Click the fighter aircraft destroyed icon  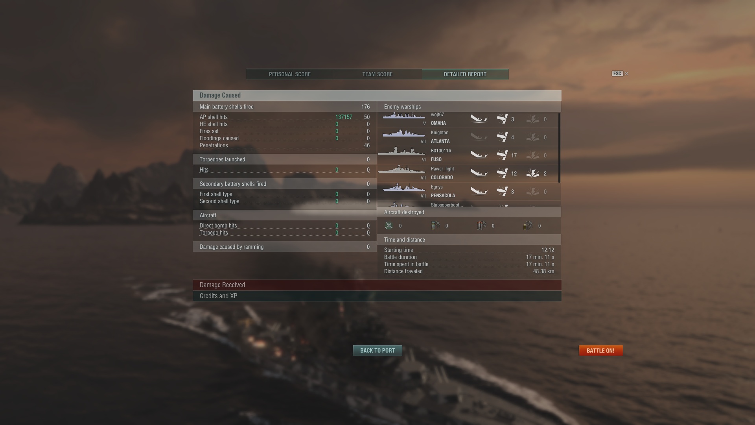coord(389,225)
